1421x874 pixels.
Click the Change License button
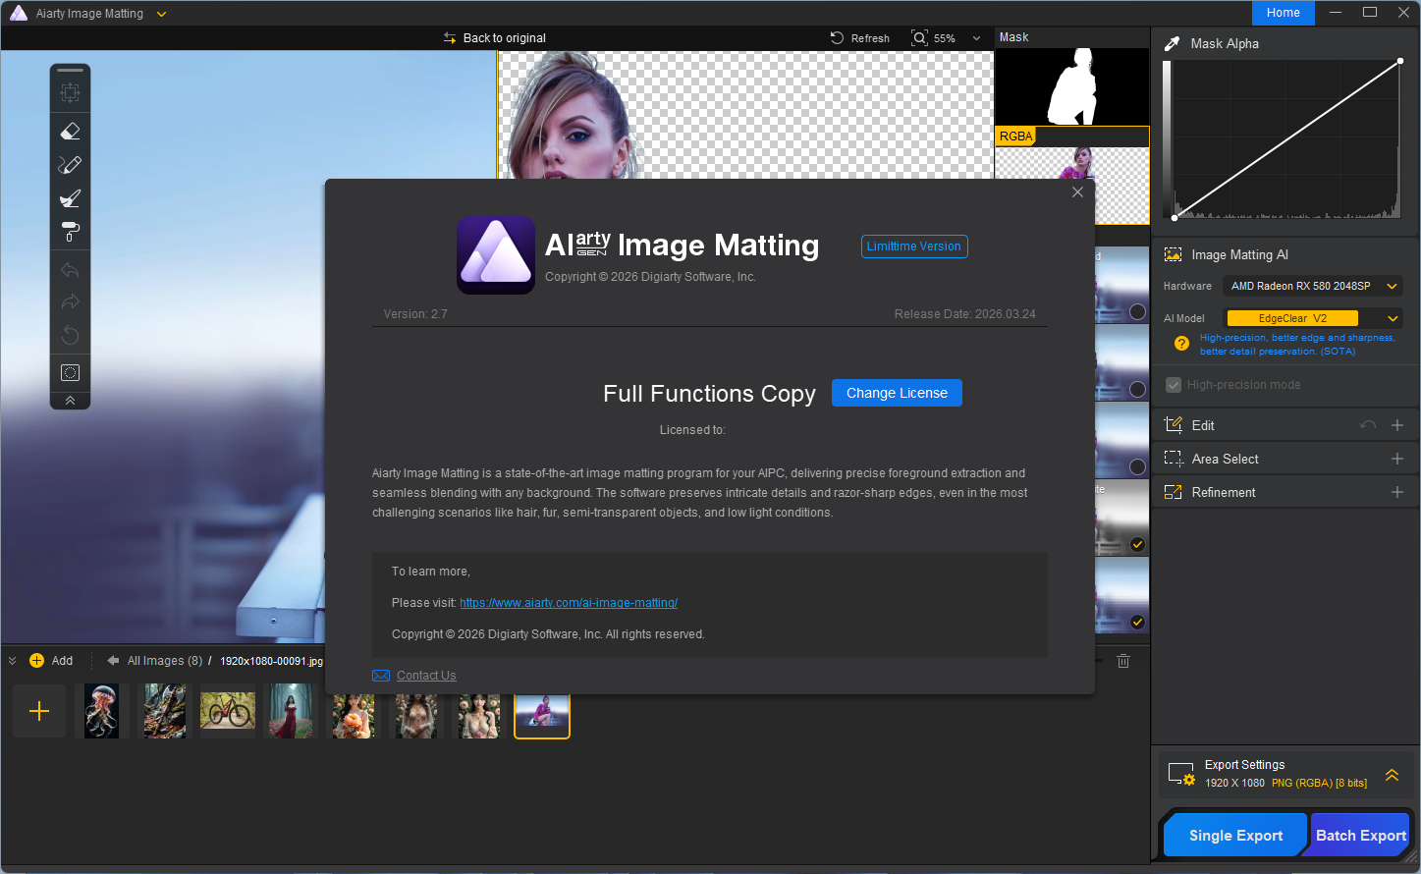tap(897, 393)
